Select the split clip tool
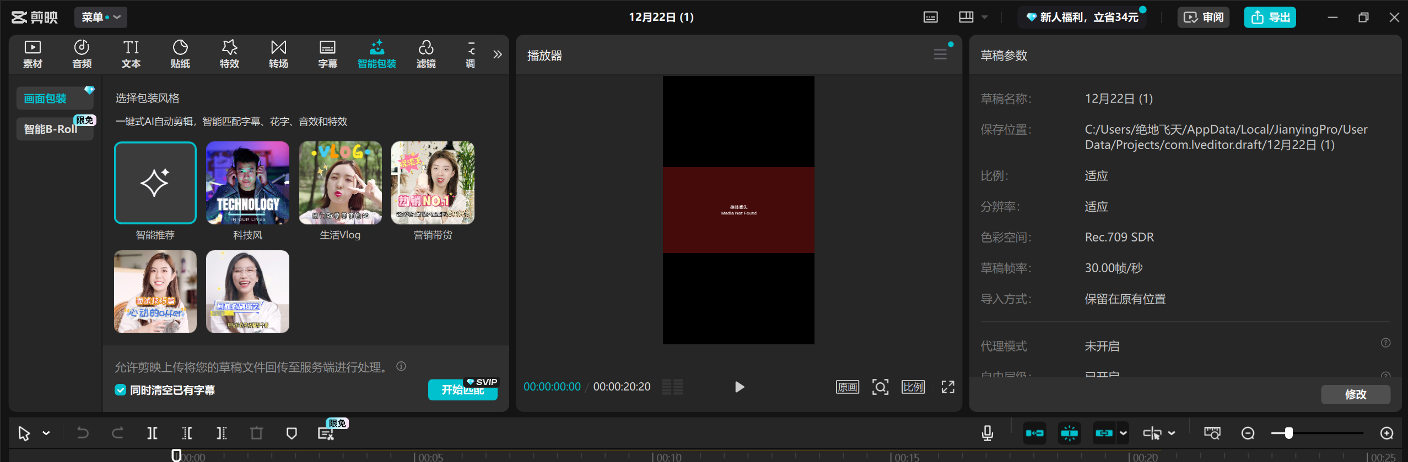 (x=152, y=433)
